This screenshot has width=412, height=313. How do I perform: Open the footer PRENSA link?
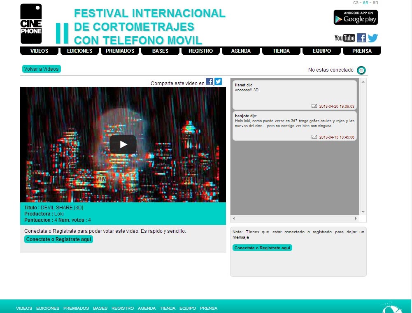click(209, 308)
